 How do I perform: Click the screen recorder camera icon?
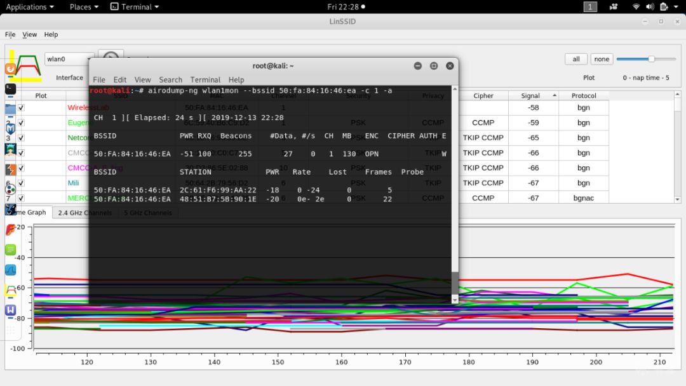(614, 7)
